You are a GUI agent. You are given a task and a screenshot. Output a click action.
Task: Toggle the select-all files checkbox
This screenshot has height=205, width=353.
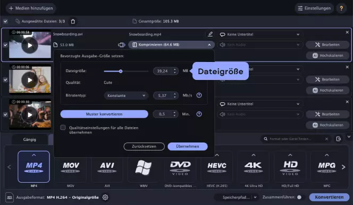(x=5, y=21)
